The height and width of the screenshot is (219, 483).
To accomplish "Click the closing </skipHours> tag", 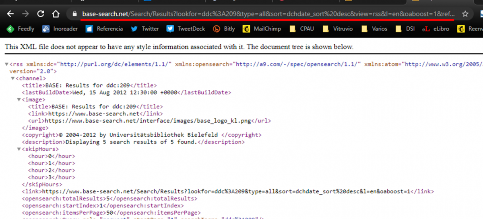I will click(42, 185).
